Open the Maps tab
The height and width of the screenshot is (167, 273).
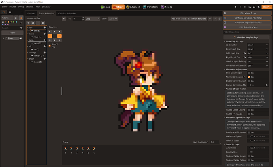tap(105, 7)
